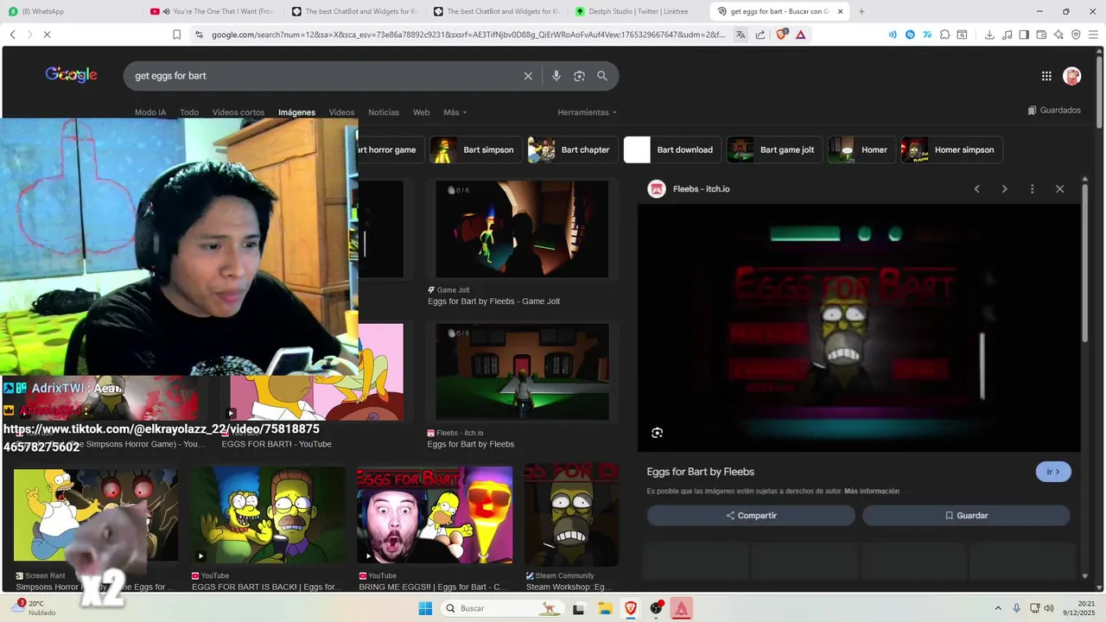Open the Google apps grid
The image size is (1106, 622).
[1046, 76]
